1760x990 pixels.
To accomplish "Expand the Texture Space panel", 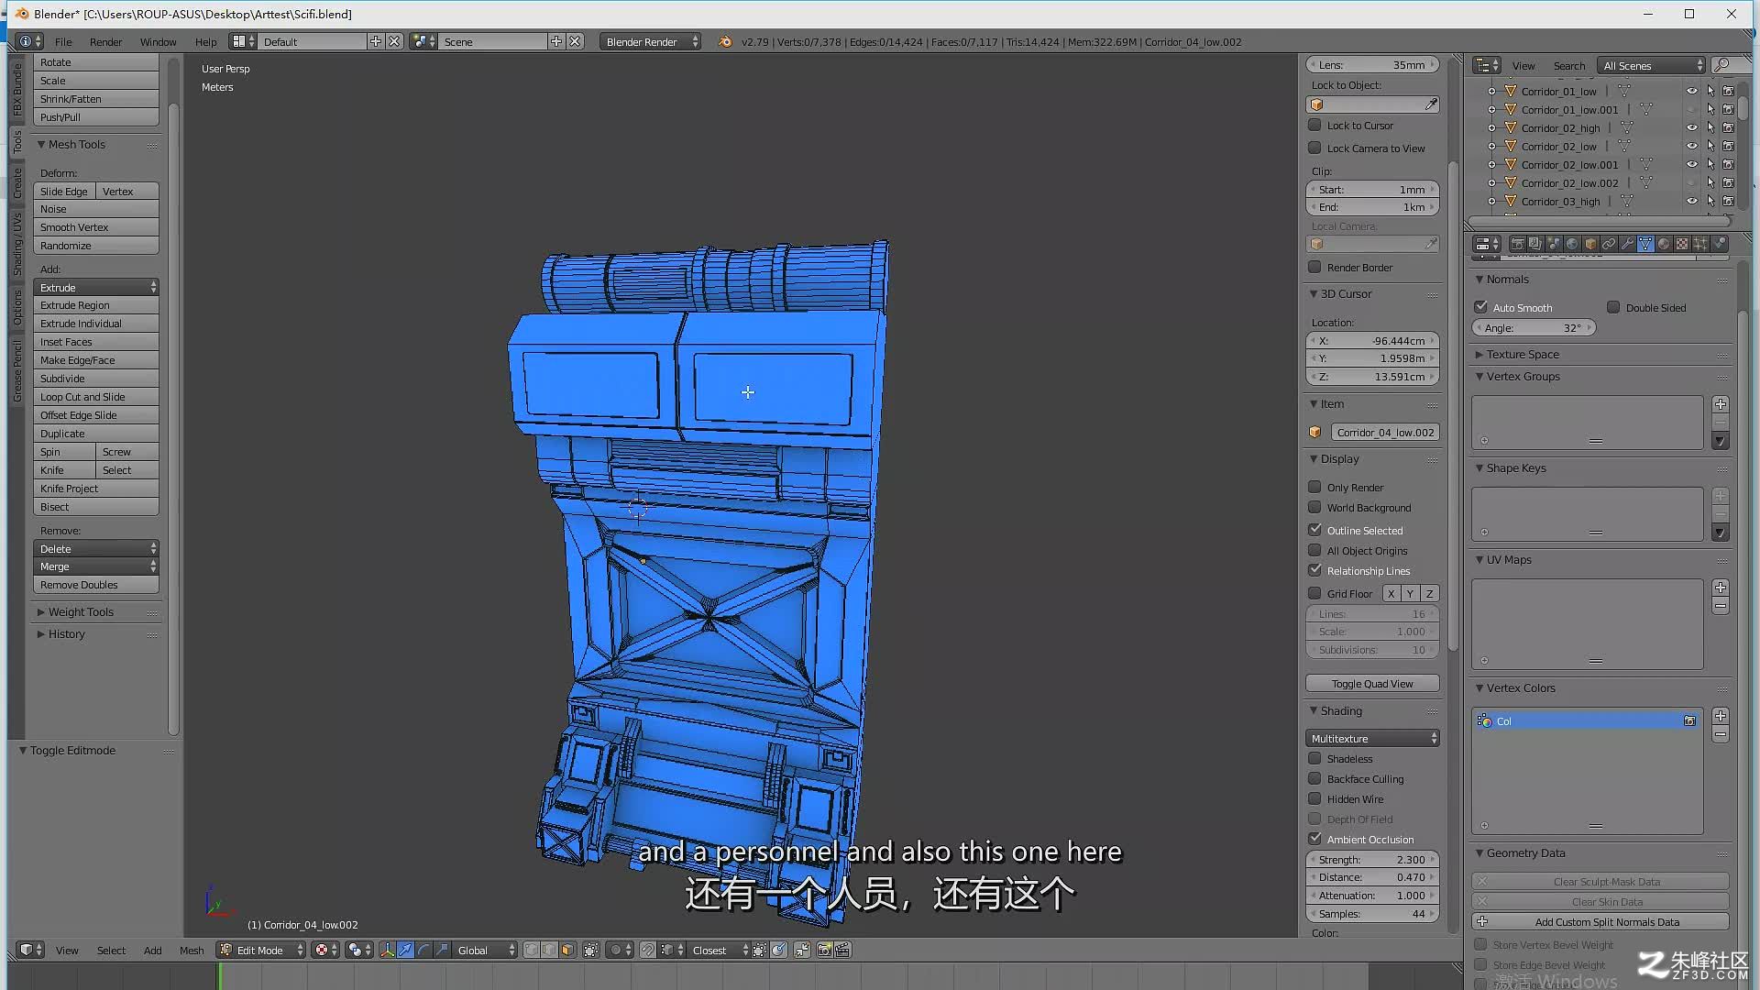I will 1517,355.
